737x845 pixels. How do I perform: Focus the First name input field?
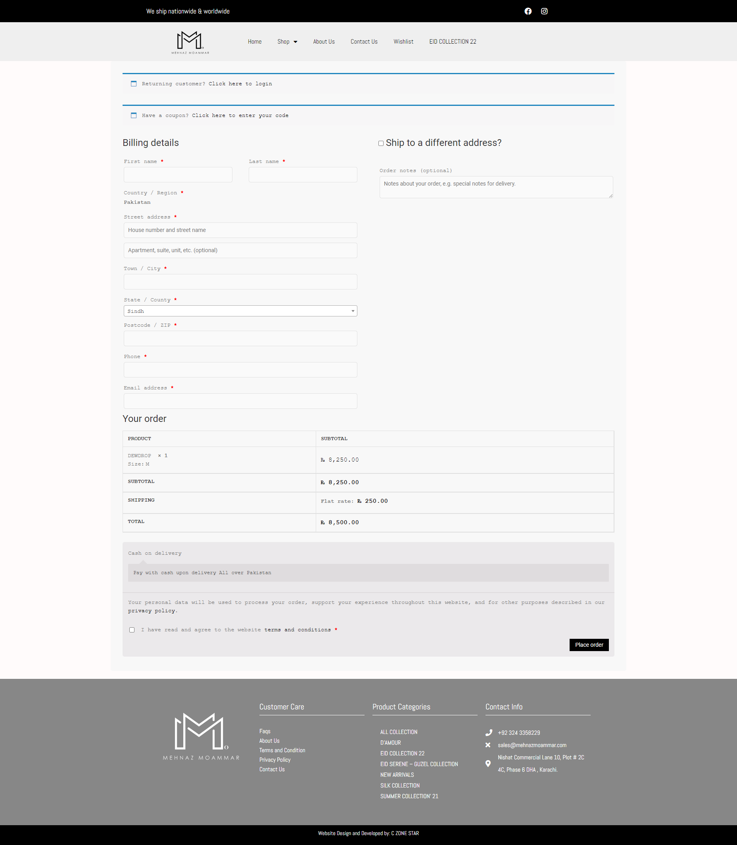tap(178, 175)
